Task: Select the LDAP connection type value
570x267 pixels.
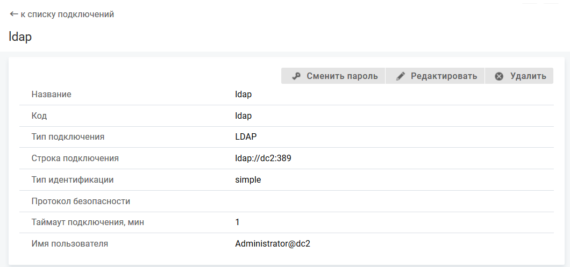Action: pyautogui.click(x=246, y=137)
